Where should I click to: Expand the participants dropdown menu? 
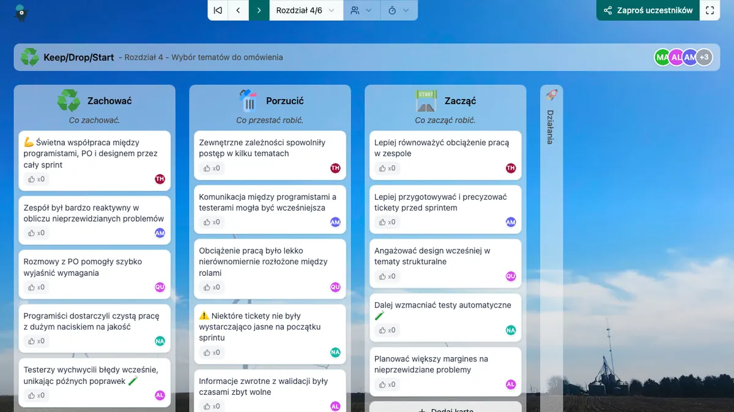361,10
